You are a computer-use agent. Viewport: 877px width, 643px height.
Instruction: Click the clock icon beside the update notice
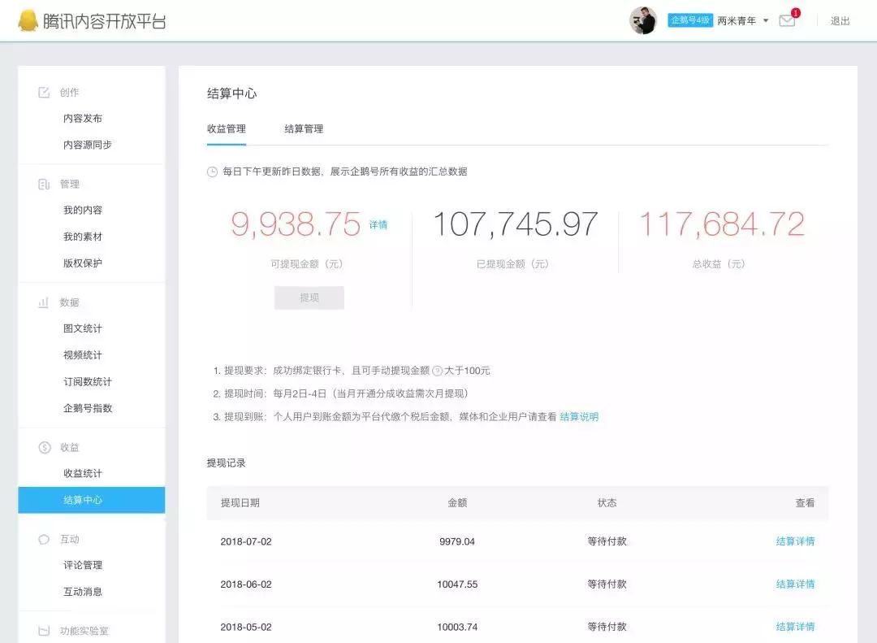click(212, 172)
